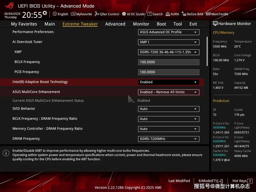This screenshot has width=256, height=192.
Task: Click the CPU/Memory section heading
Action: pos(223,32)
